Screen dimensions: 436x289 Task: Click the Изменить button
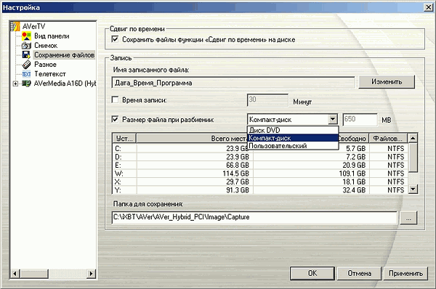coord(387,82)
